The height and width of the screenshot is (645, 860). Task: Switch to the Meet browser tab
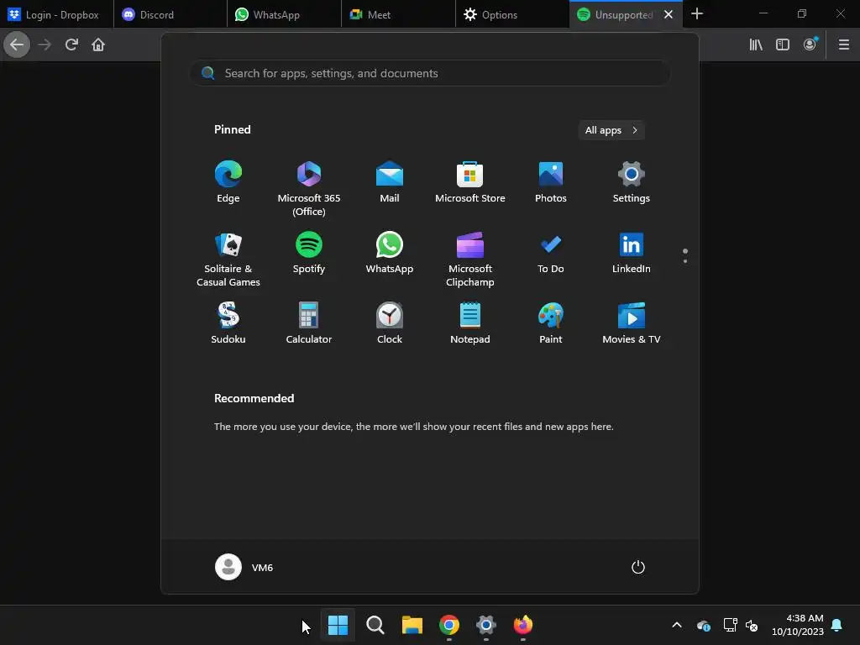coord(398,14)
